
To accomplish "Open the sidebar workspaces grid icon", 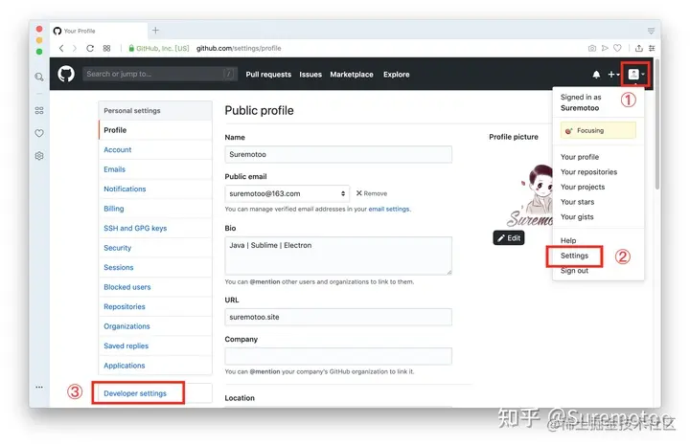I will pos(39,110).
